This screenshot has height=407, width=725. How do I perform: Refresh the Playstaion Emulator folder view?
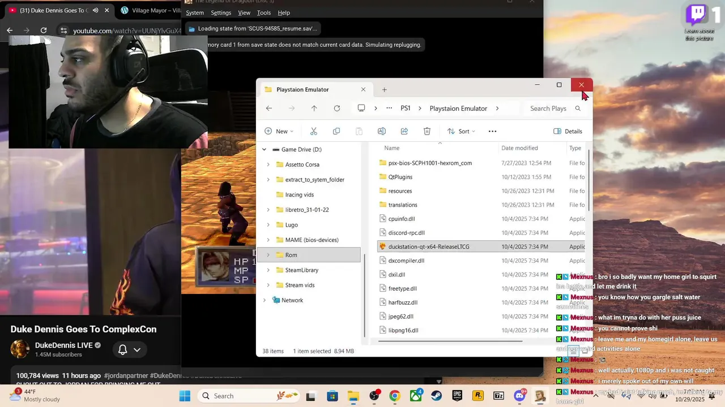click(x=337, y=108)
